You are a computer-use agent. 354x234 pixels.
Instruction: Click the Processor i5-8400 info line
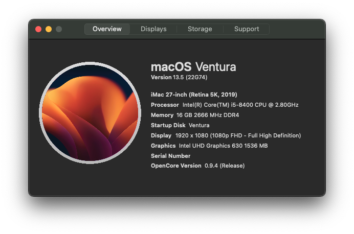[x=225, y=105]
